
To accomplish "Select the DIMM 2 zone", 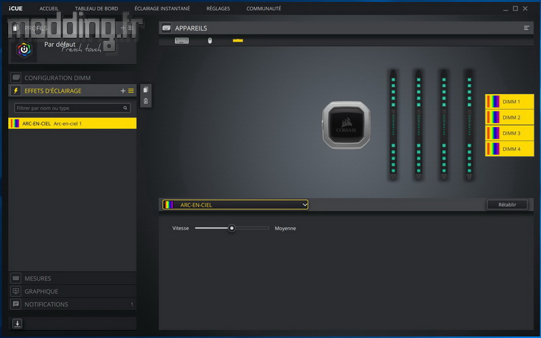I will (x=510, y=117).
